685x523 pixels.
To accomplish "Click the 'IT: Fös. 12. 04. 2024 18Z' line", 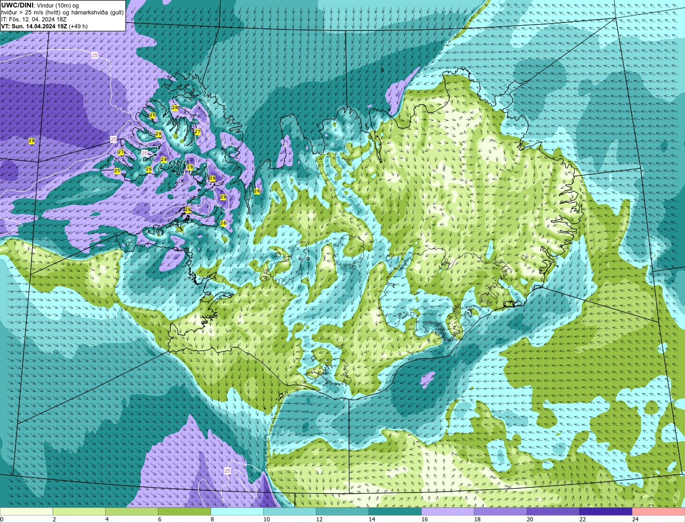I will pyautogui.click(x=34, y=19).
